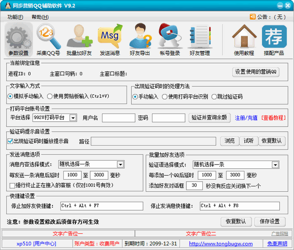
Task: Click add-QQ delay minimum field 1000
Action: click(207, 175)
